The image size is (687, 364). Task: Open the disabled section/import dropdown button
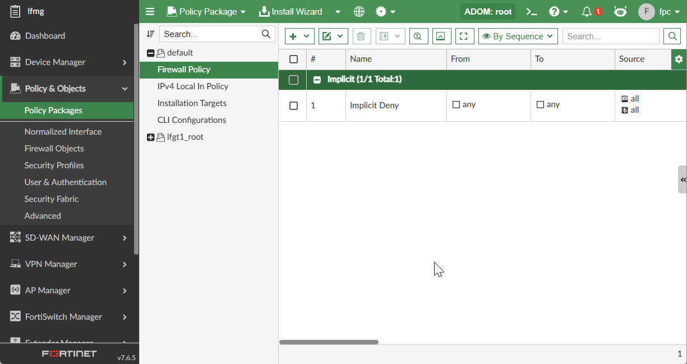(390, 36)
